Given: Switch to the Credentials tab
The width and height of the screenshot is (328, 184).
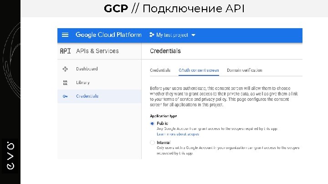Looking at the screenshot, I should (160, 70).
